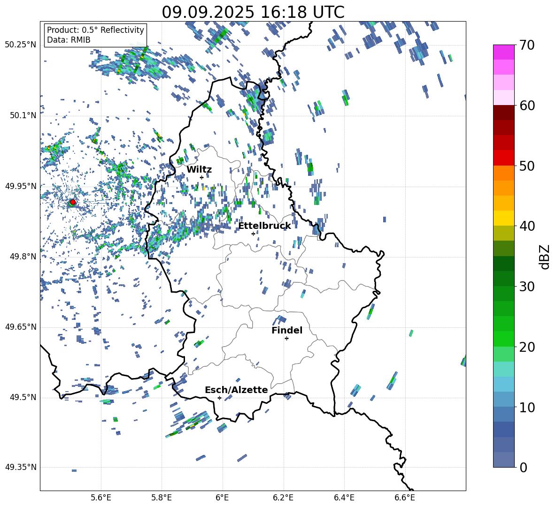Screen dimensions: 556x507
Task: Click the 6.6°E longitude label
Action: click(x=405, y=498)
